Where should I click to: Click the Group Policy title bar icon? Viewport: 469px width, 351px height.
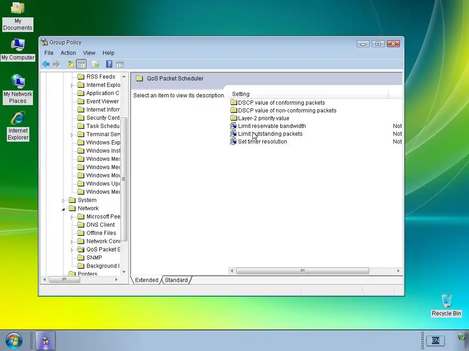[x=44, y=42]
